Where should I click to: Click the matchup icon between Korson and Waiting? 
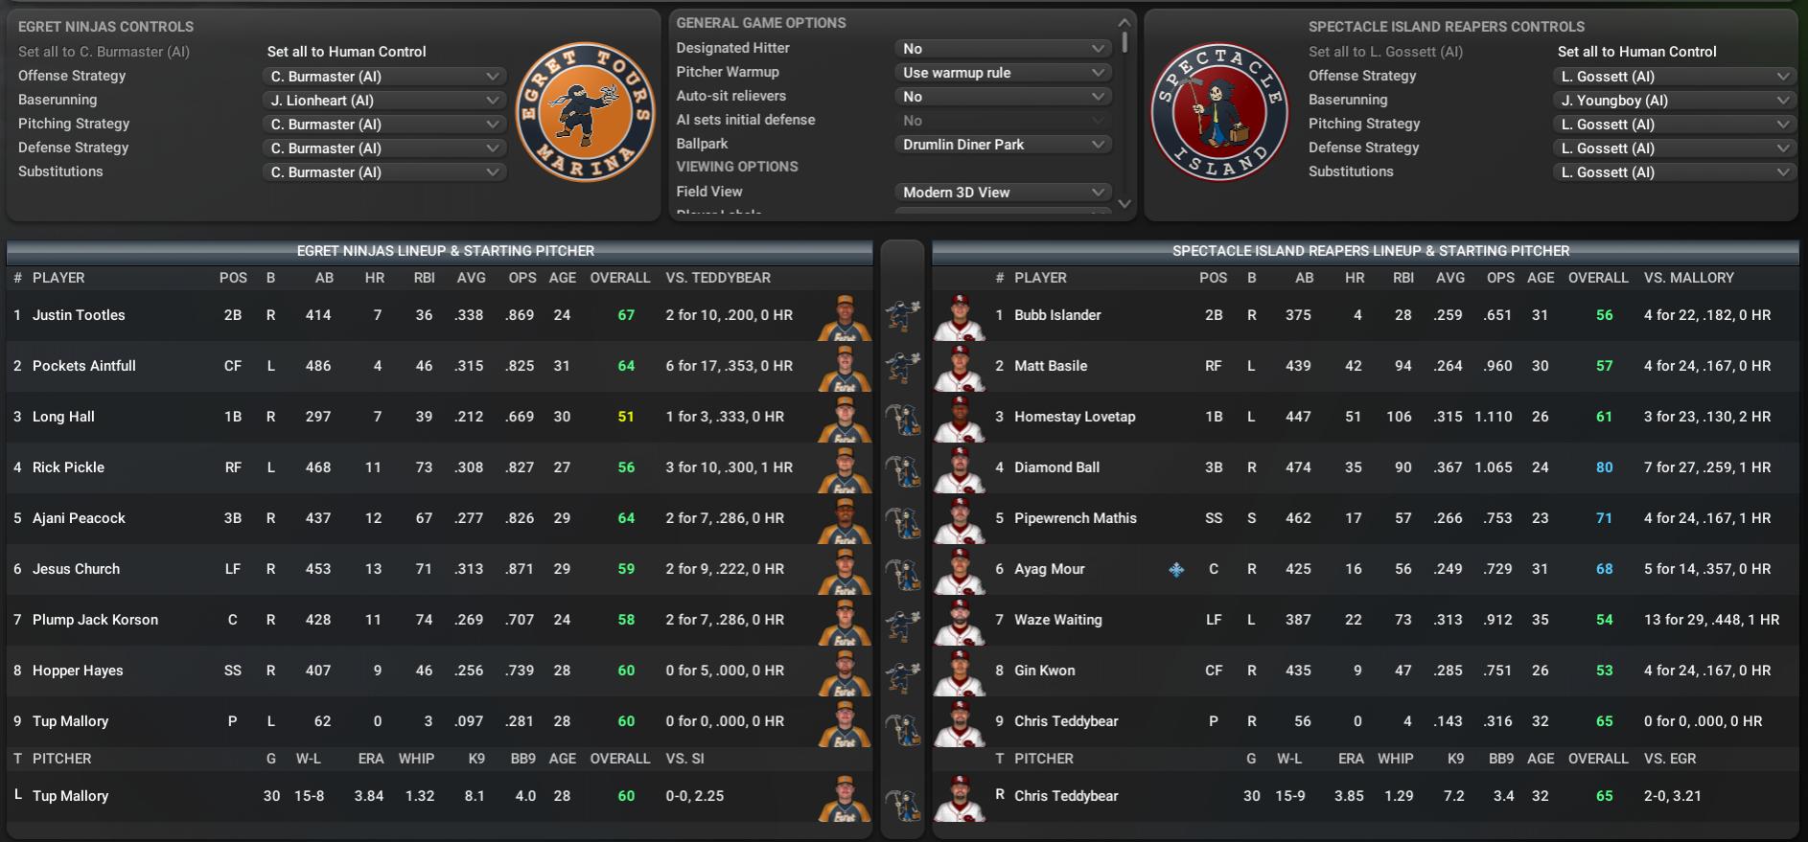[902, 626]
